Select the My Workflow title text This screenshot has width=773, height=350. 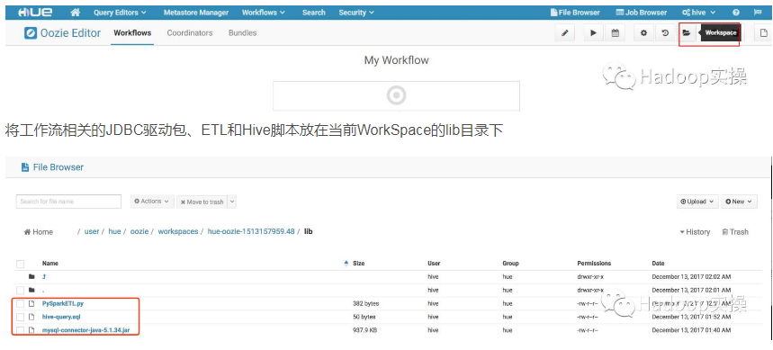click(396, 60)
